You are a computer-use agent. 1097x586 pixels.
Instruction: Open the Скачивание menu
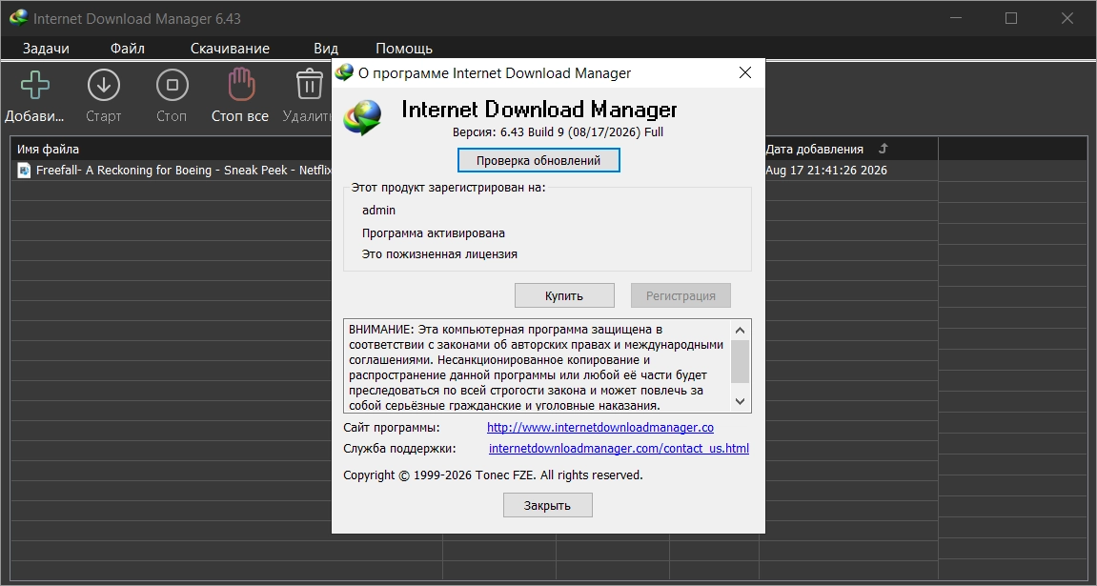point(231,49)
